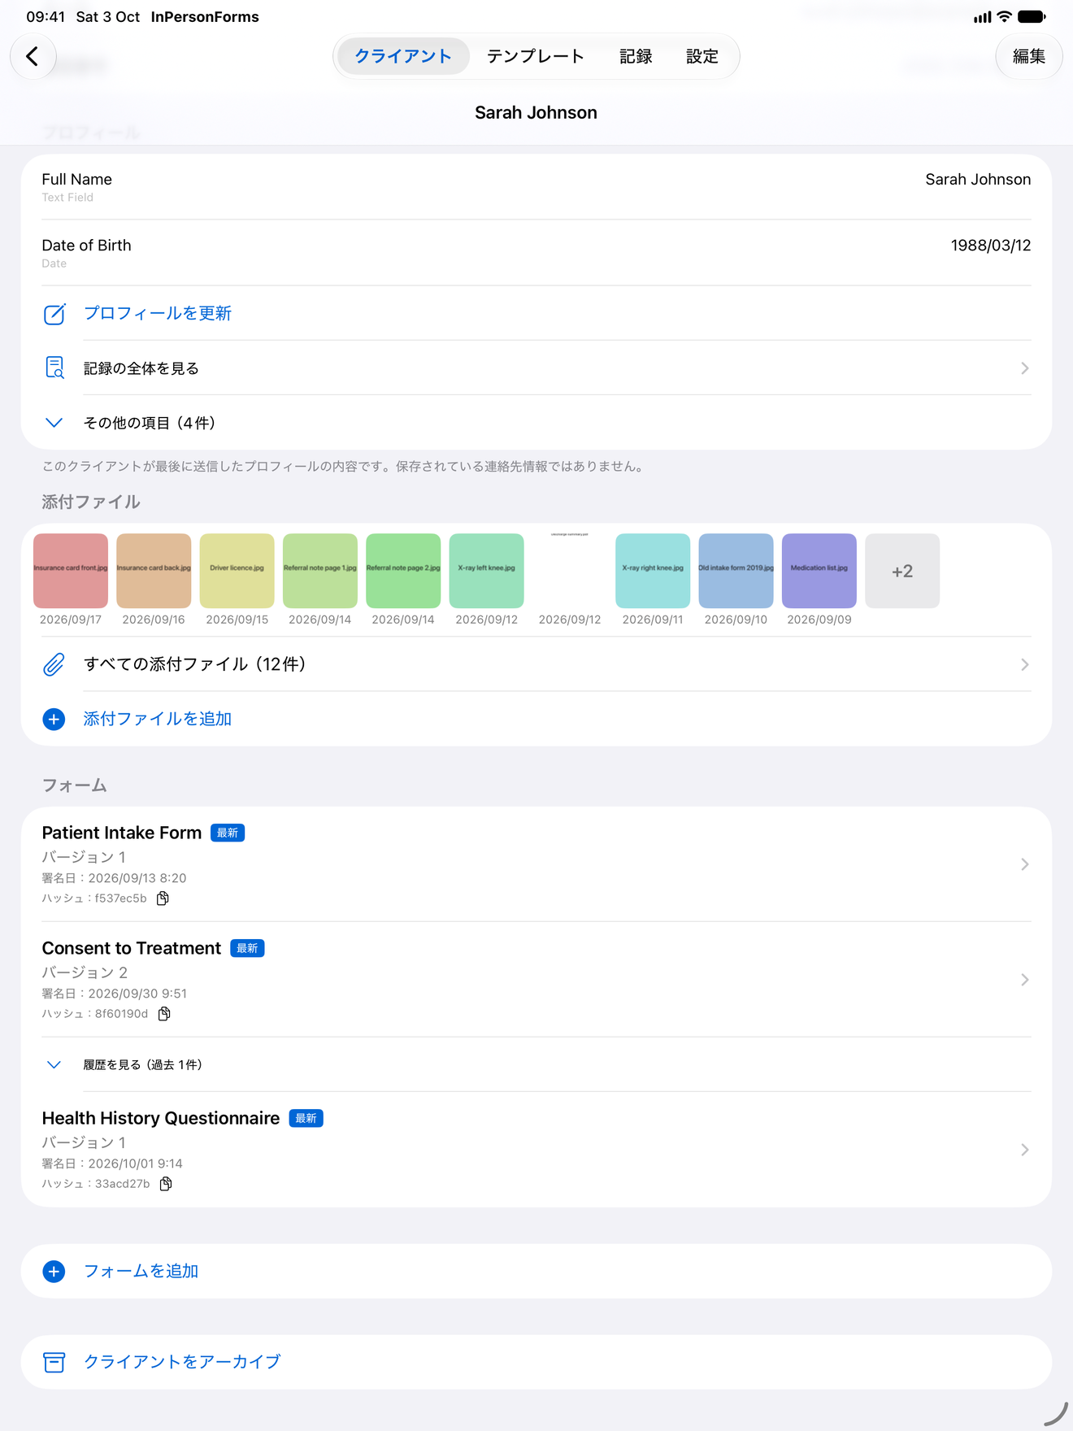Image resolution: width=1073 pixels, height=1431 pixels.
Task: Copy hash f537ec5b with the copy icon
Action: point(163,898)
